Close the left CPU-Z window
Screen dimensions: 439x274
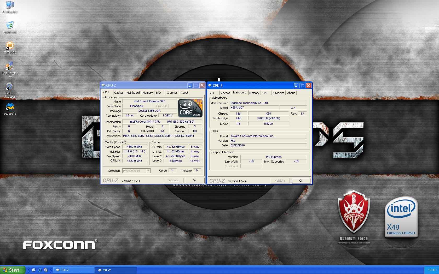[202, 85]
